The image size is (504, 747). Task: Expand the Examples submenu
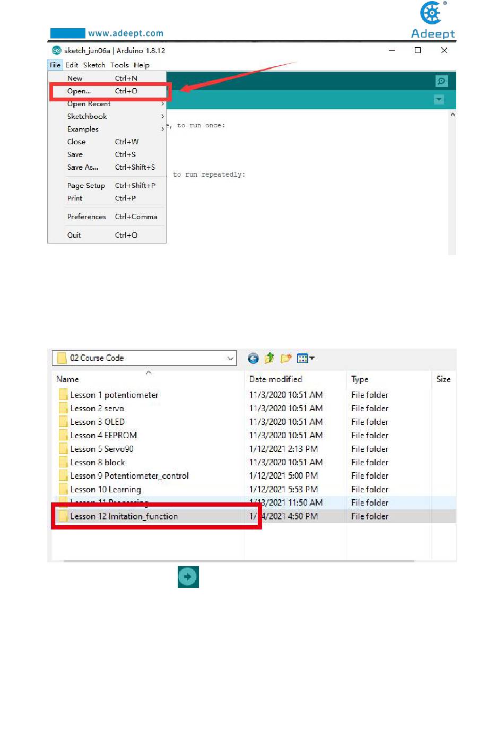click(x=162, y=129)
